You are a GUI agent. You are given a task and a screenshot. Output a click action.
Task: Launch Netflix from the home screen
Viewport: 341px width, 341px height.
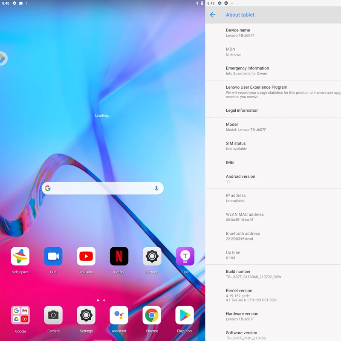click(119, 257)
